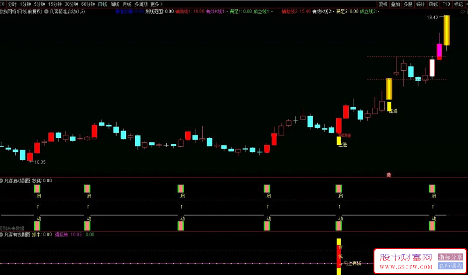Open the 多周期 multi-period view
468x275 pixels.
pyautogui.click(x=141, y=4)
